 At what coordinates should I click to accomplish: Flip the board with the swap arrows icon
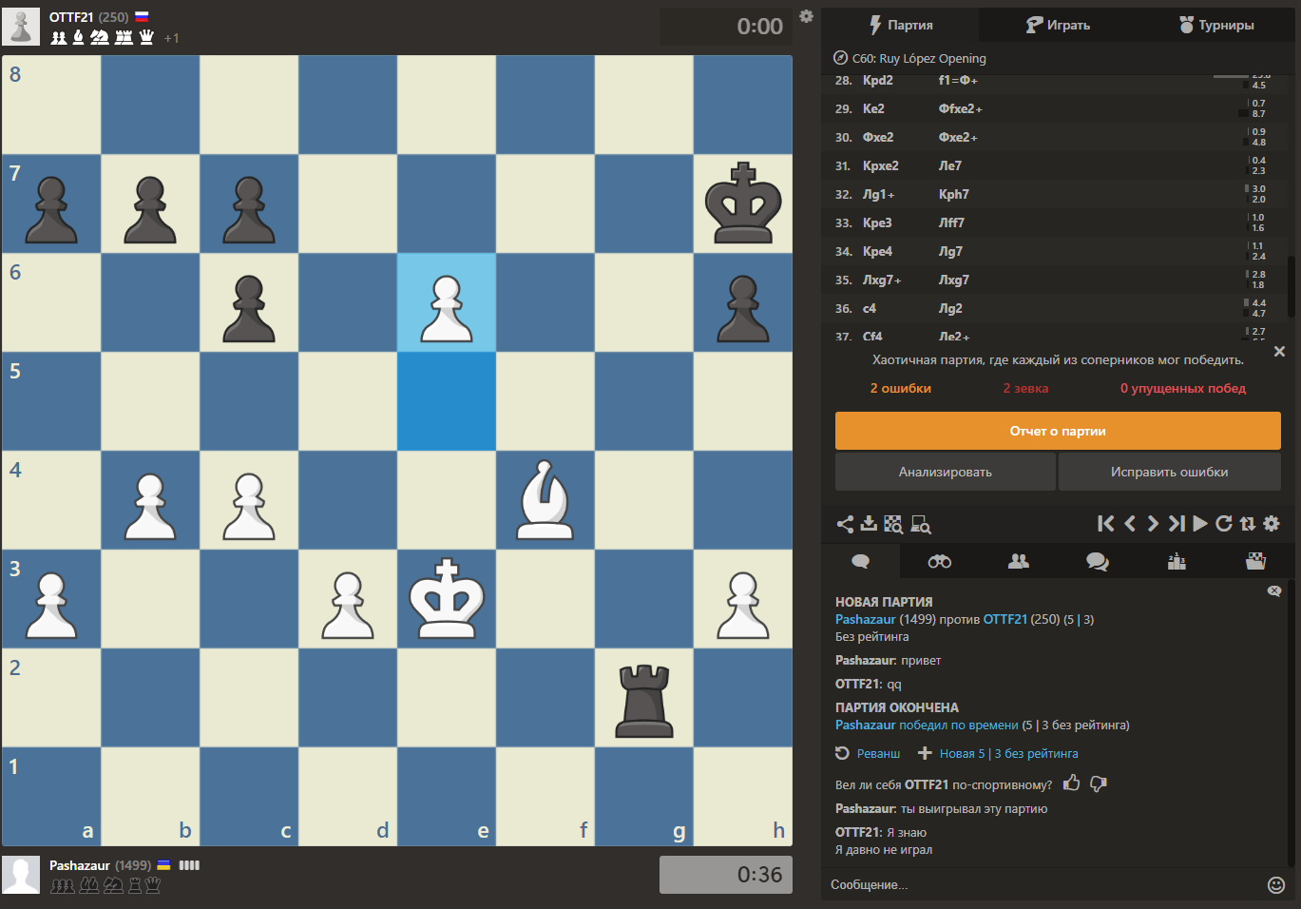click(1248, 523)
